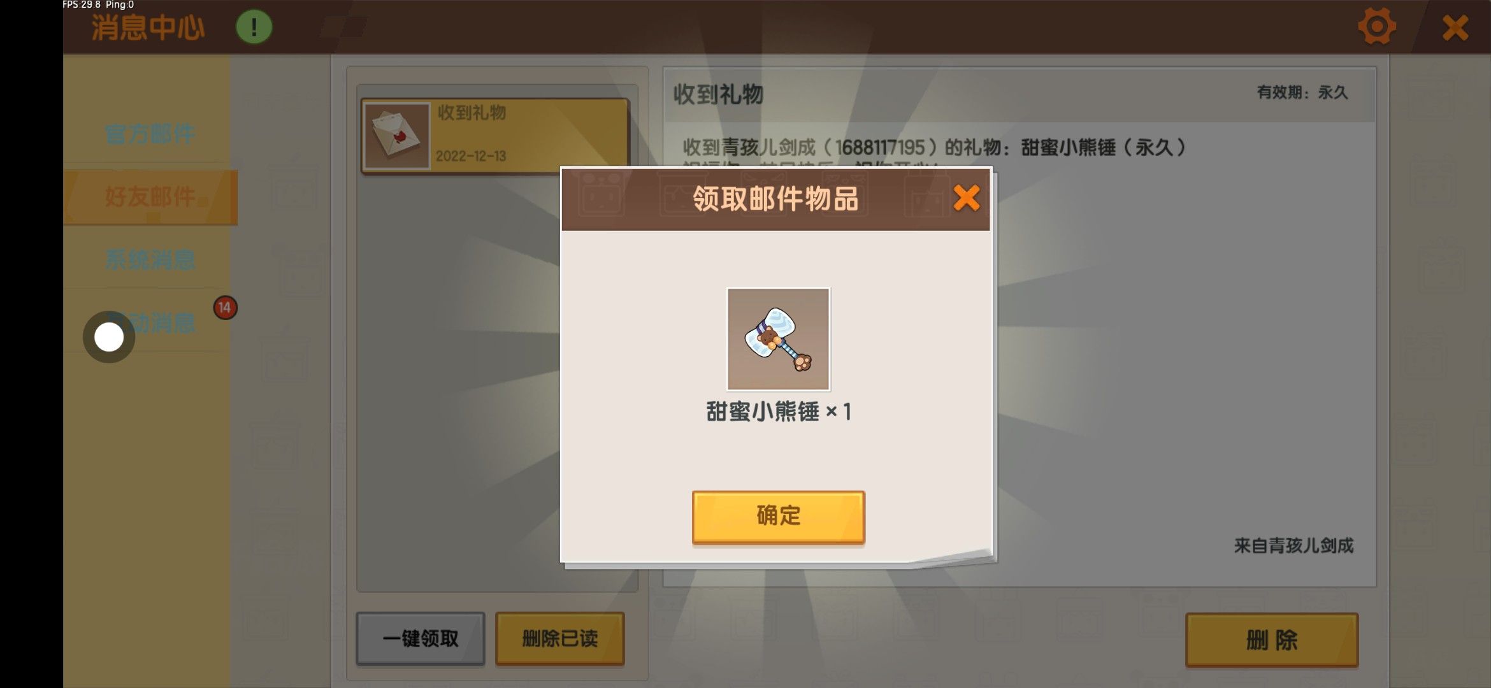Select the 好友邮件 tab

[150, 197]
